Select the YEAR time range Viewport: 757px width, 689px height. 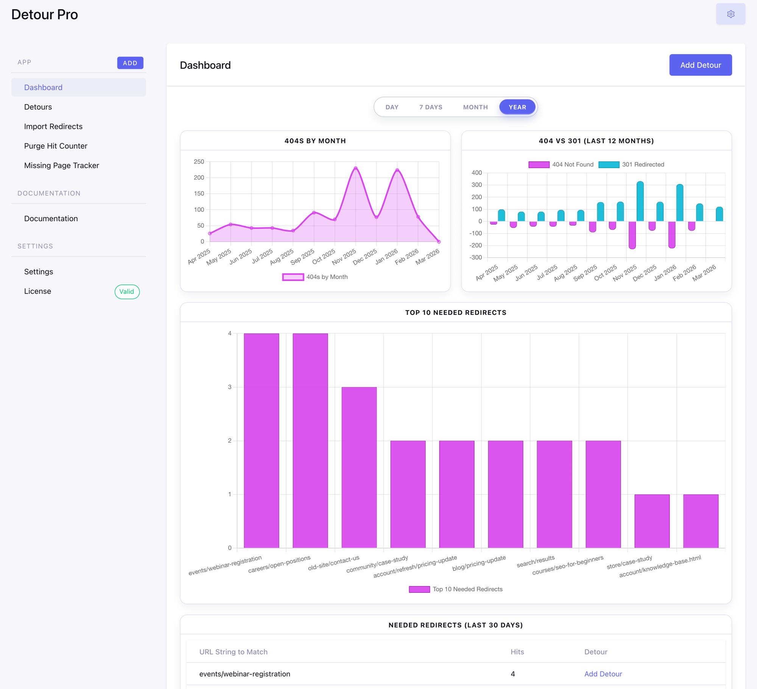click(x=517, y=107)
